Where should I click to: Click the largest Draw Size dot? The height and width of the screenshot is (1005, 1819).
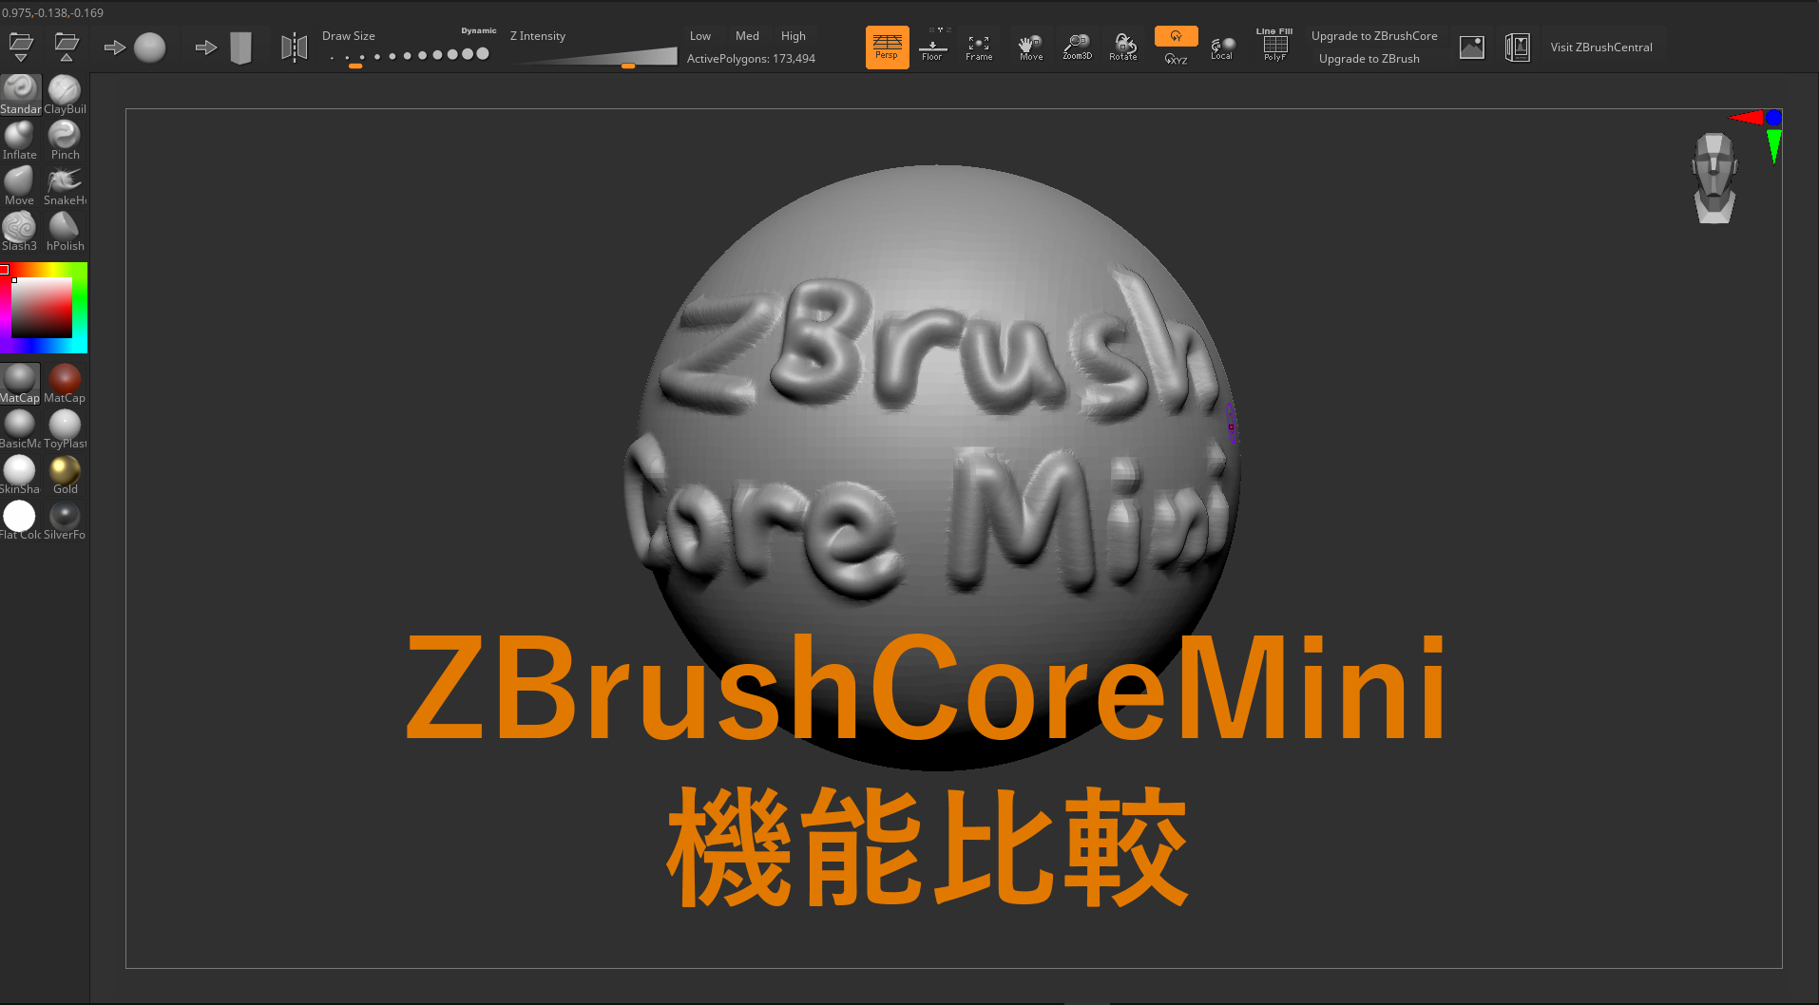tap(483, 54)
